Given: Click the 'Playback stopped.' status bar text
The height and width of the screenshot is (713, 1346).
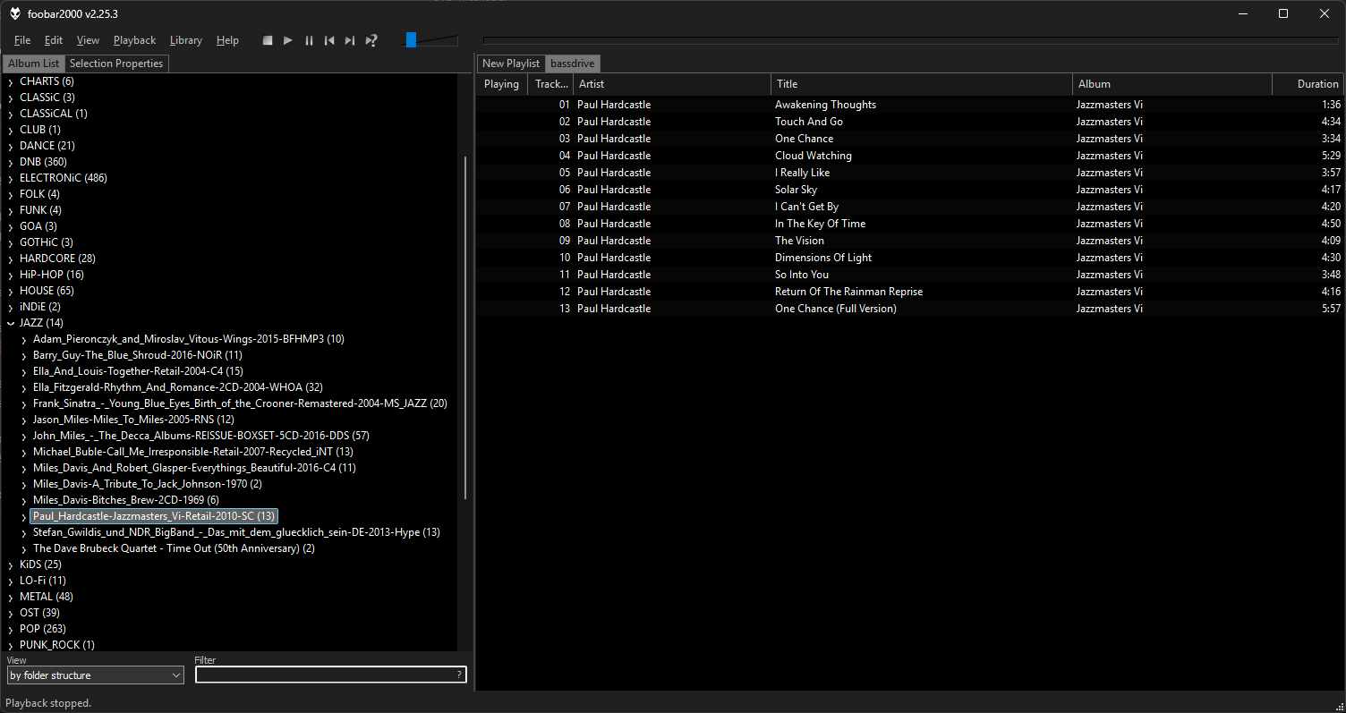Looking at the screenshot, I should (x=49, y=703).
